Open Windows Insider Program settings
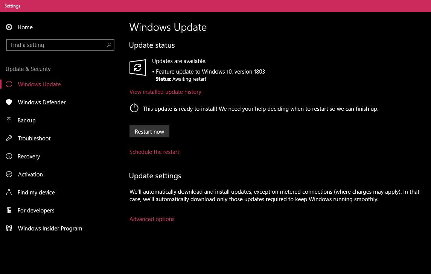Viewport: 431px width, 274px height. [50, 229]
